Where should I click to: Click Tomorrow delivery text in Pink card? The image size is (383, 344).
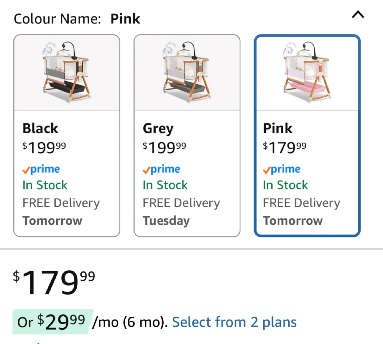click(x=293, y=221)
